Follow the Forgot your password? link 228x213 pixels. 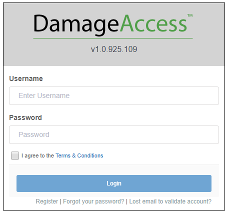coord(93,201)
